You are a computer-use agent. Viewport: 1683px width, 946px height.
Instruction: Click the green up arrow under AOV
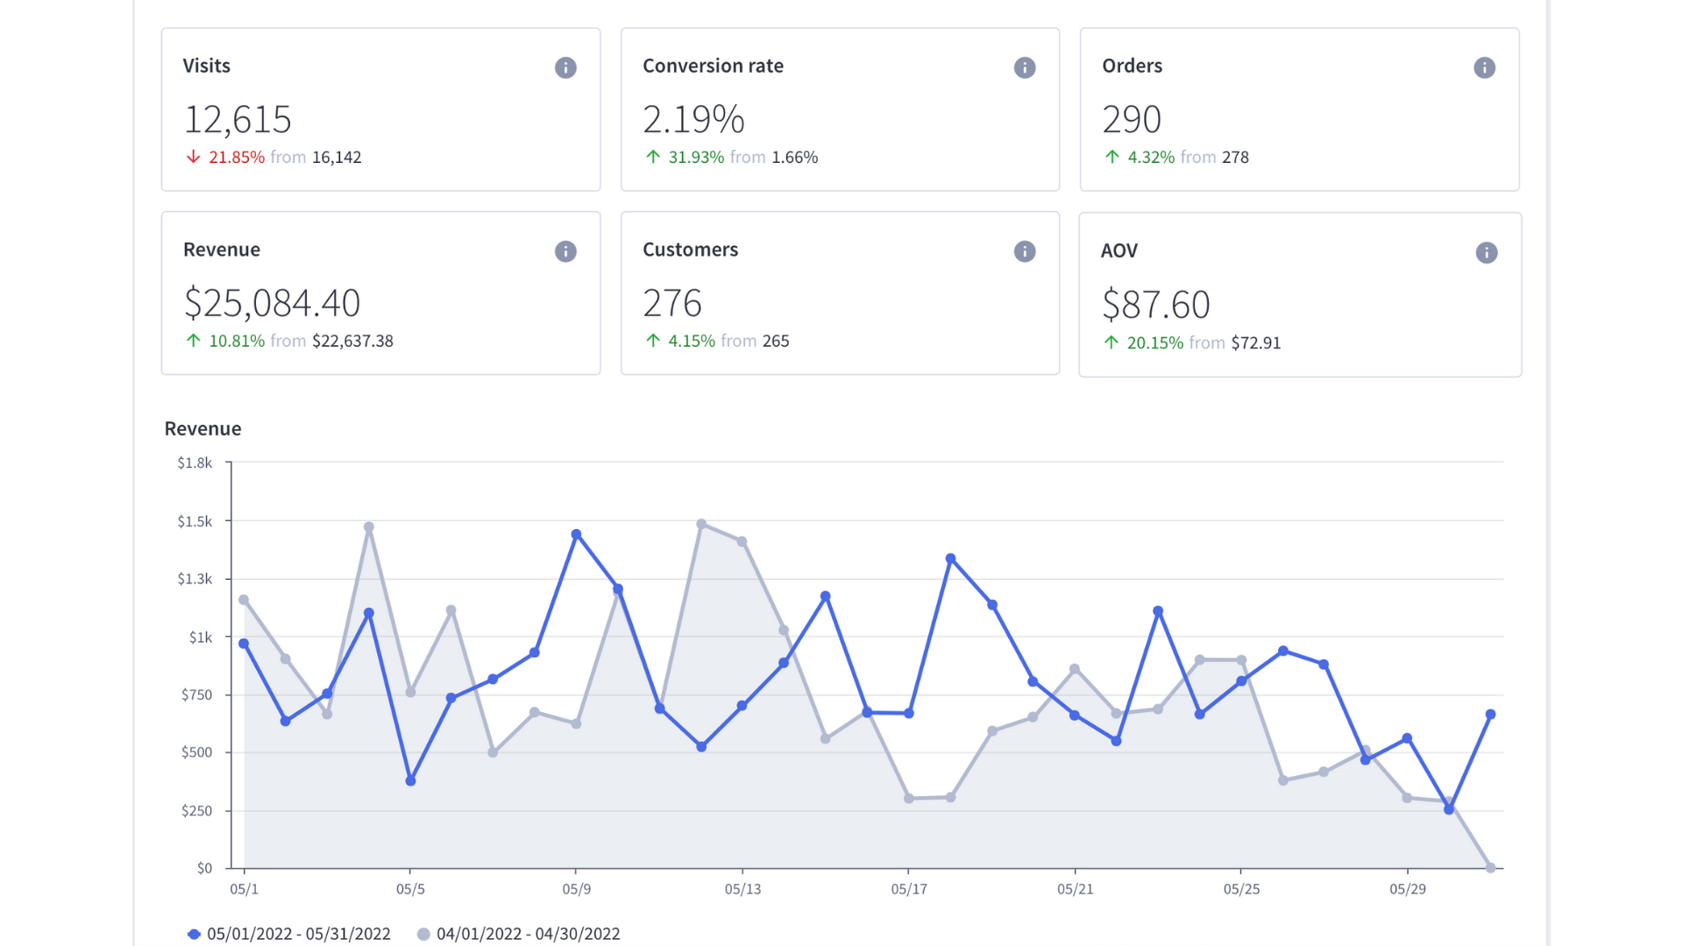1111,342
